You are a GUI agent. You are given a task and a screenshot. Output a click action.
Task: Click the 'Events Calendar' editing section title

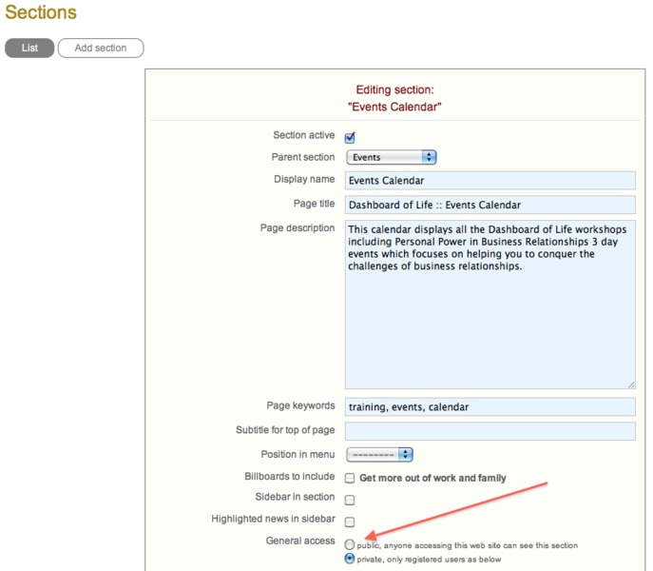click(x=394, y=107)
